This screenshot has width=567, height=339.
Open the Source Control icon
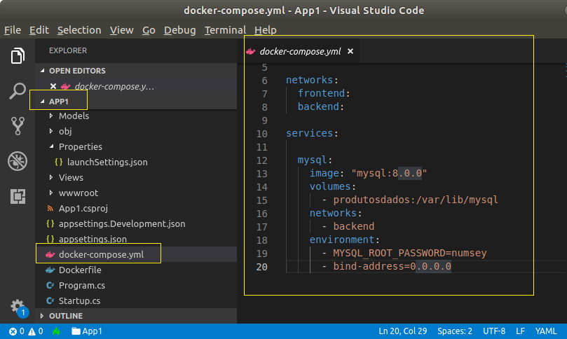click(18, 126)
